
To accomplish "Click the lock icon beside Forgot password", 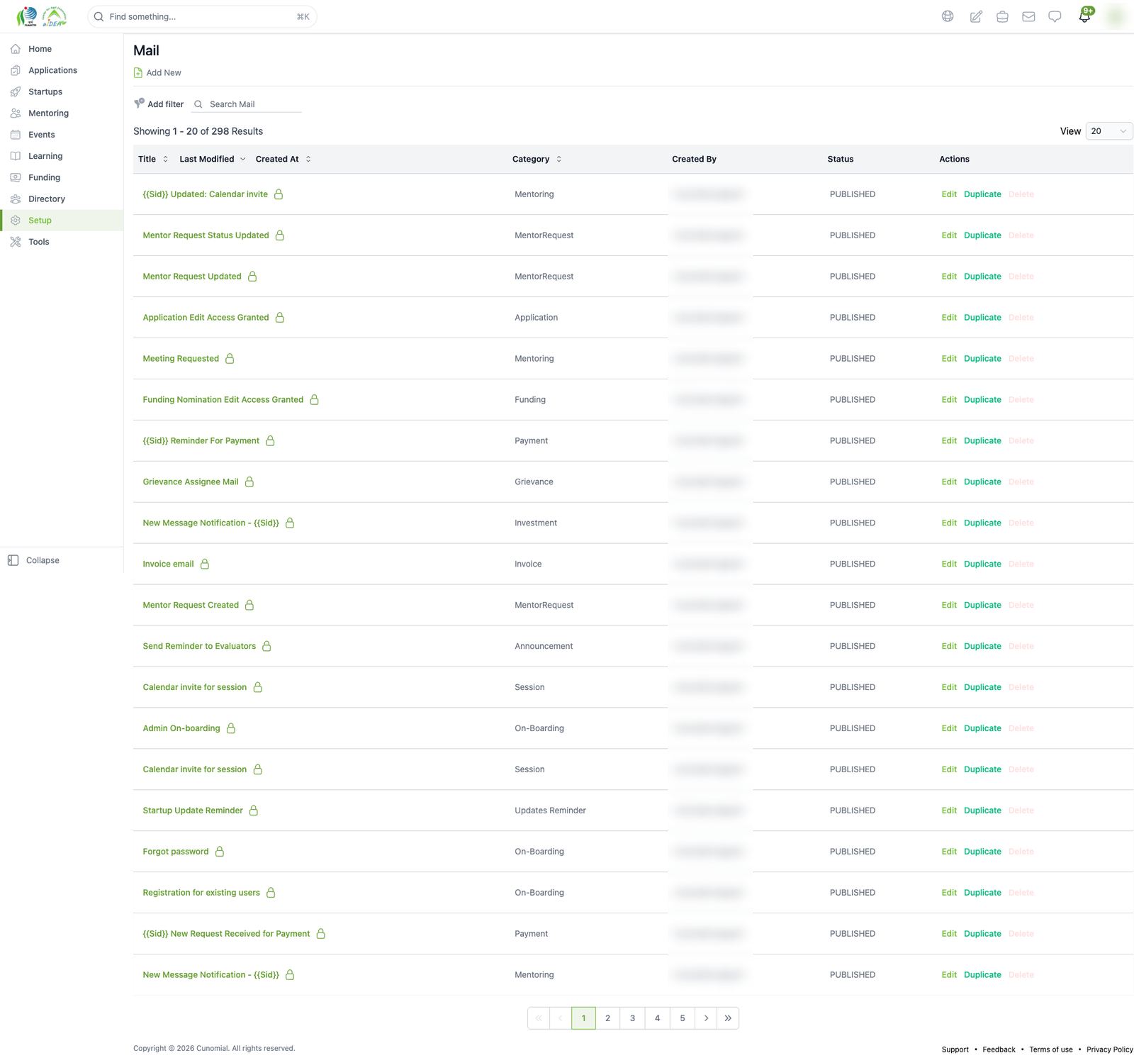I will (x=220, y=851).
